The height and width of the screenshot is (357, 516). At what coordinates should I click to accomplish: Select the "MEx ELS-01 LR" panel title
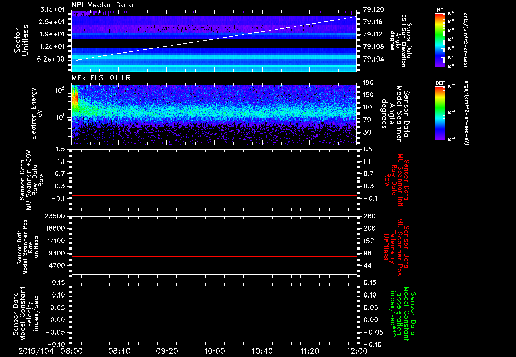101,78
